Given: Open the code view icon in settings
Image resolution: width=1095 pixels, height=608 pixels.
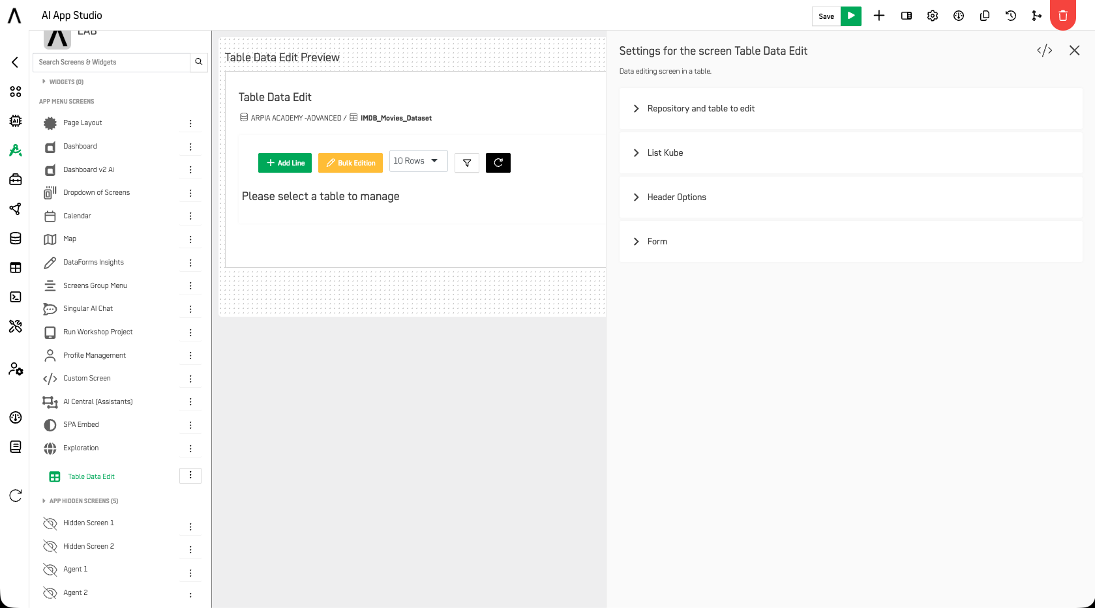Looking at the screenshot, I should point(1045,51).
